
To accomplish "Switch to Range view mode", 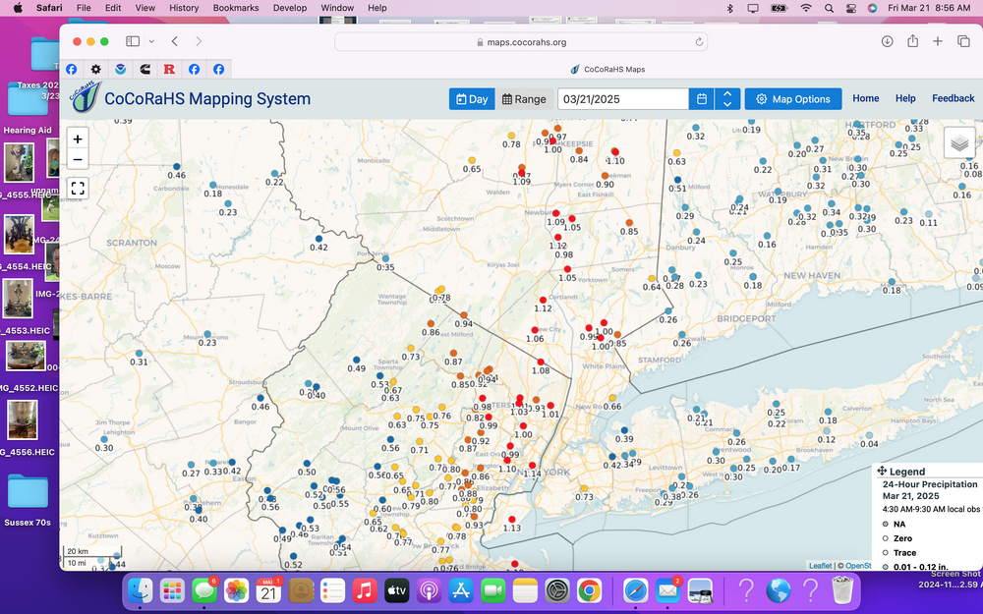I will click(524, 99).
